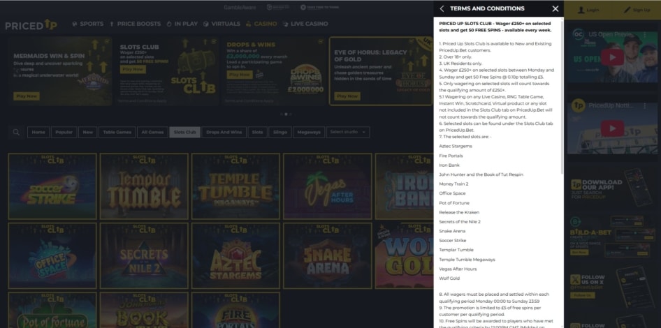Open Live Casino section
Image resolution: width=661 pixels, height=328 pixels.
coord(305,24)
